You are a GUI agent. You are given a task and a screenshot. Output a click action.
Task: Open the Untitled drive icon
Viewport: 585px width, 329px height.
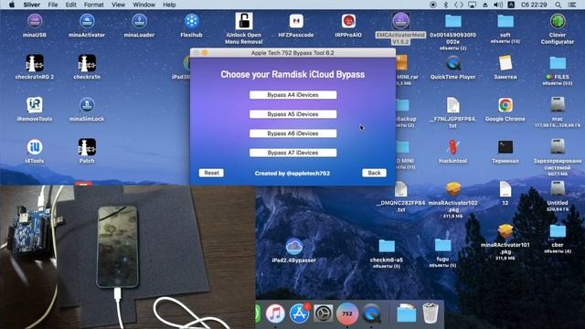click(558, 189)
